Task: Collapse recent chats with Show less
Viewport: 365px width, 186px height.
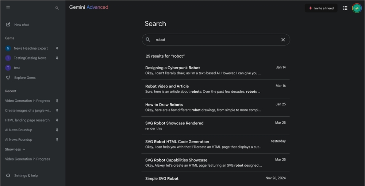Action: (15, 150)
